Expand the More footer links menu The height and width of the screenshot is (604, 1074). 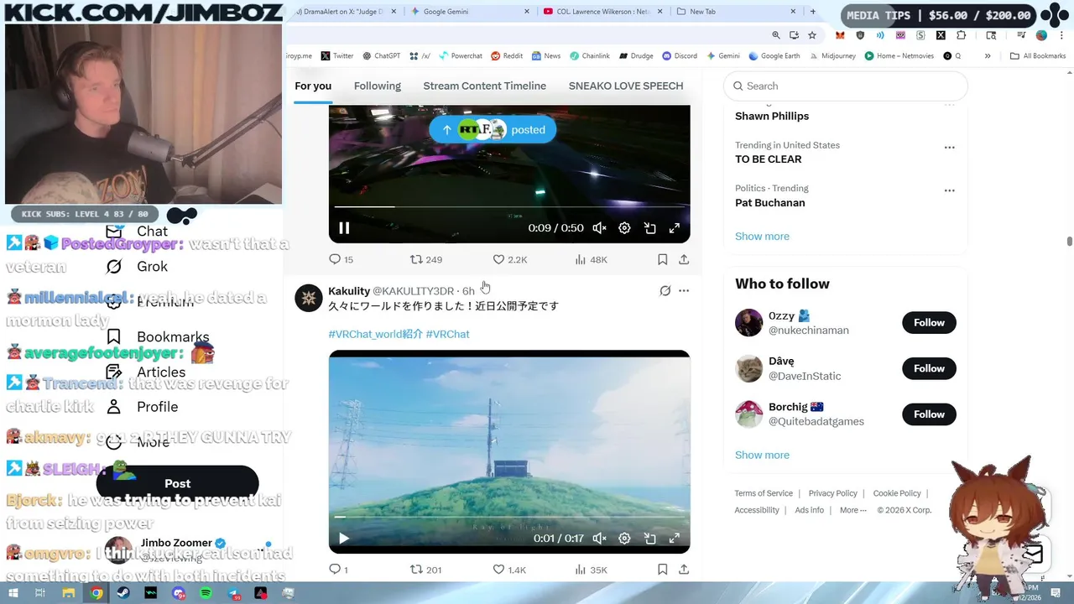[853, 510]
